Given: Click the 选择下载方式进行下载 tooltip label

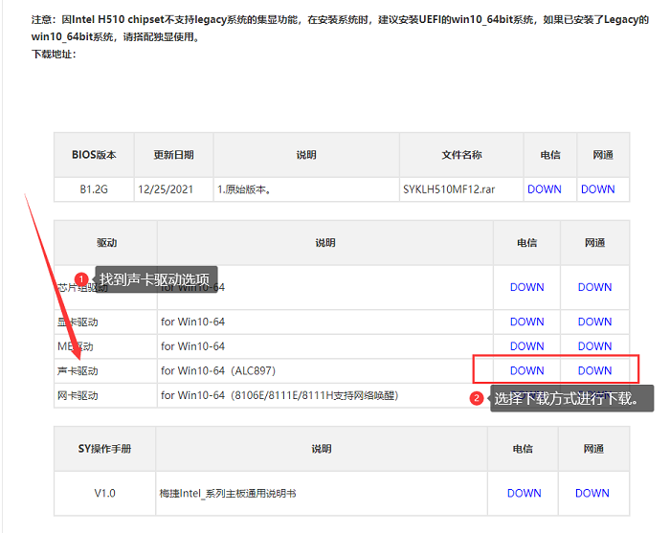Looking at the screenshot, I should [x=571, y=398].
